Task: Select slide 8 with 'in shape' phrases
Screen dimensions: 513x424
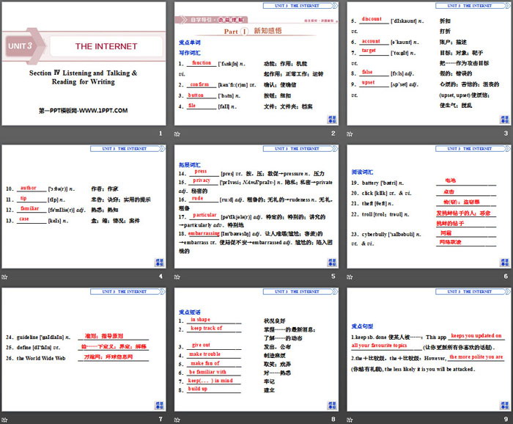Action: click(256, 348)
